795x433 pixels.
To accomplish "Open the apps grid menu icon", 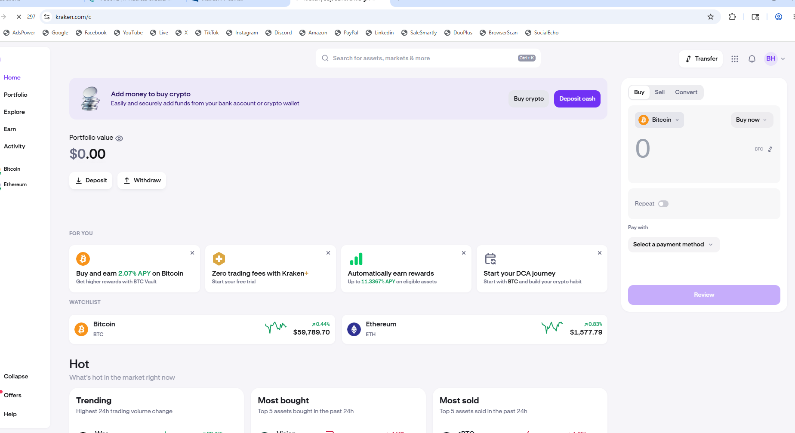I will [x=735, y=59].
